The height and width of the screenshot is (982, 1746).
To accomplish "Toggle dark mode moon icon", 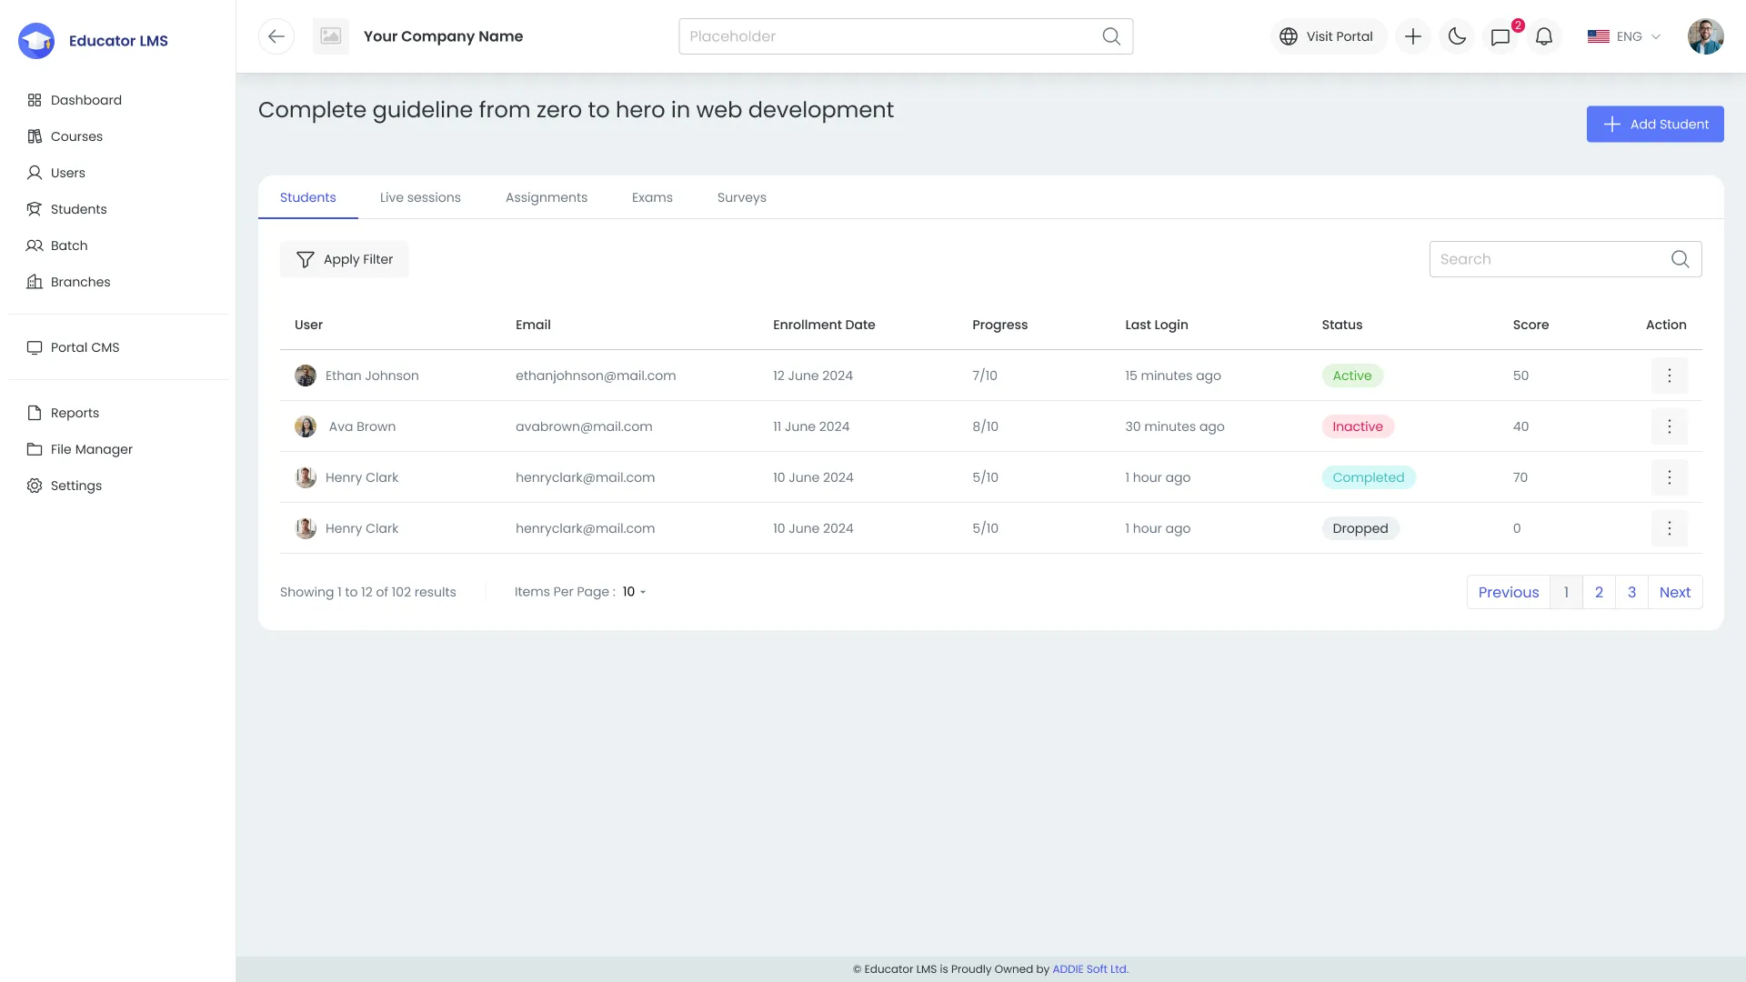I will click(x=1457, y=36).
